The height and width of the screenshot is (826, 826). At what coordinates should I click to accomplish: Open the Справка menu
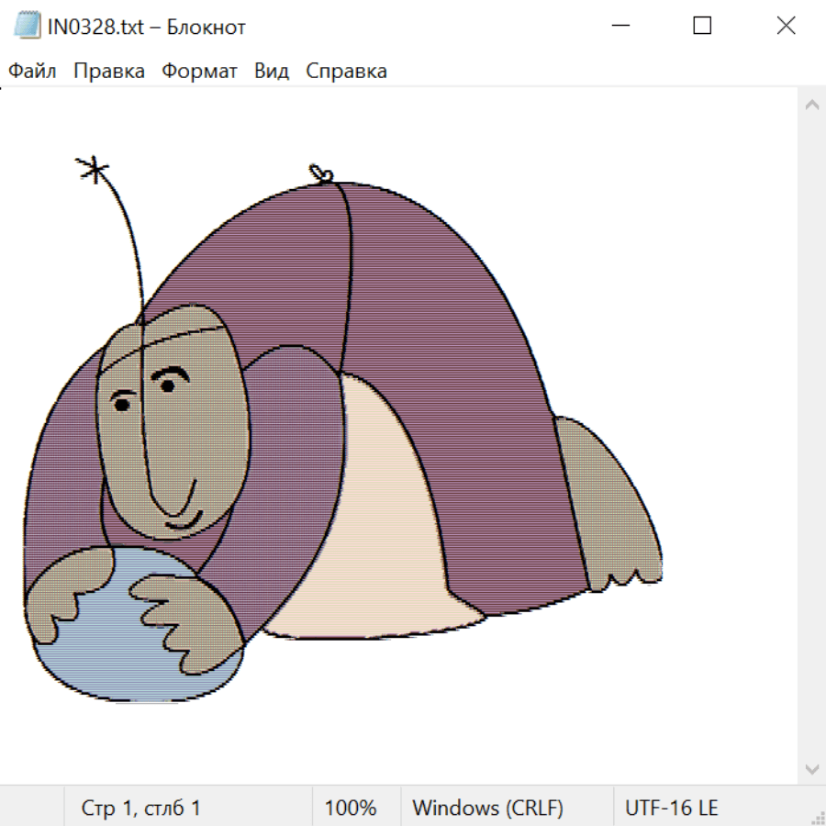coord(346,71)
